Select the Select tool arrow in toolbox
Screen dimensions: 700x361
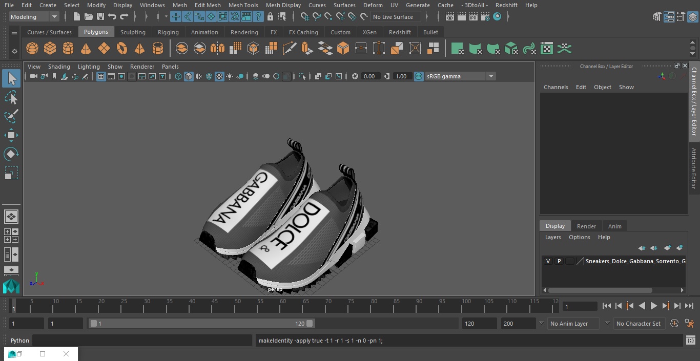11,78
